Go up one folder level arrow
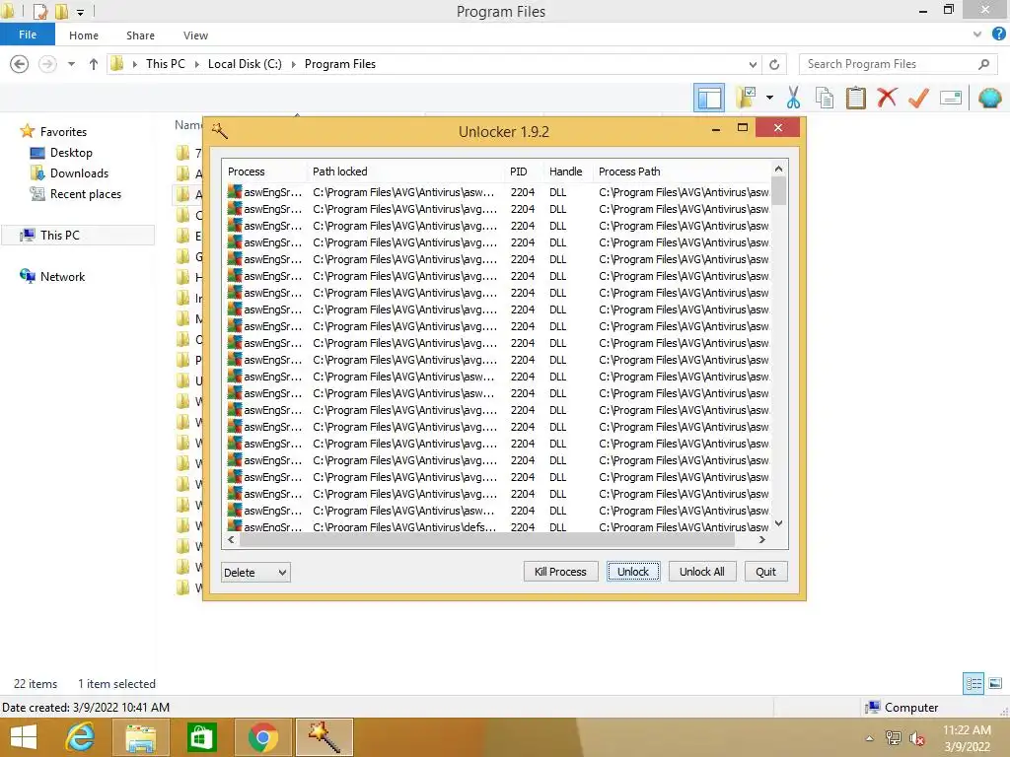Screen dimensions: 1010x757 (94, 64)
